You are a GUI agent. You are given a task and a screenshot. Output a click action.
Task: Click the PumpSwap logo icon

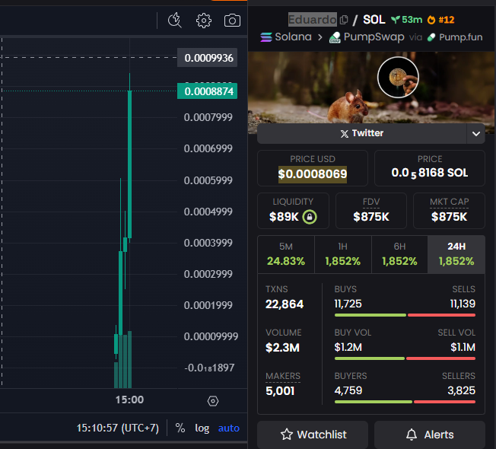(x=335, y=37)
